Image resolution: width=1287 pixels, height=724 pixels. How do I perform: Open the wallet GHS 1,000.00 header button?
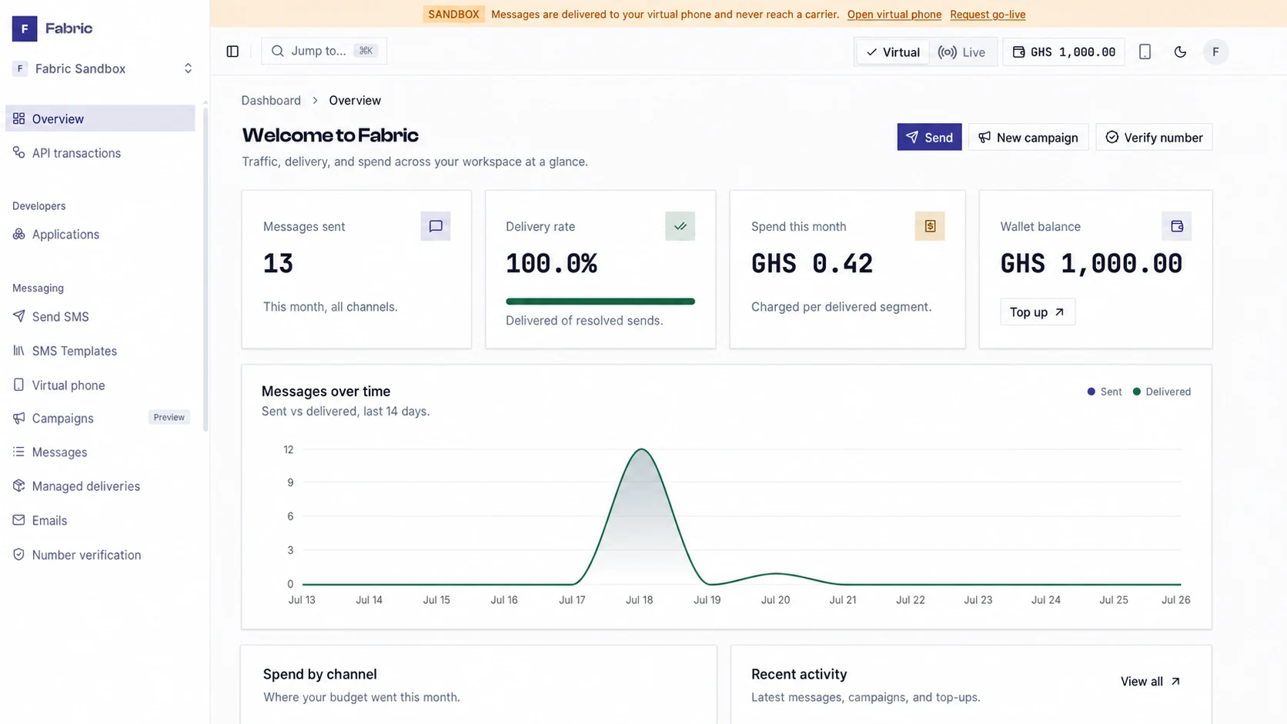click(x=1064, y=52)
